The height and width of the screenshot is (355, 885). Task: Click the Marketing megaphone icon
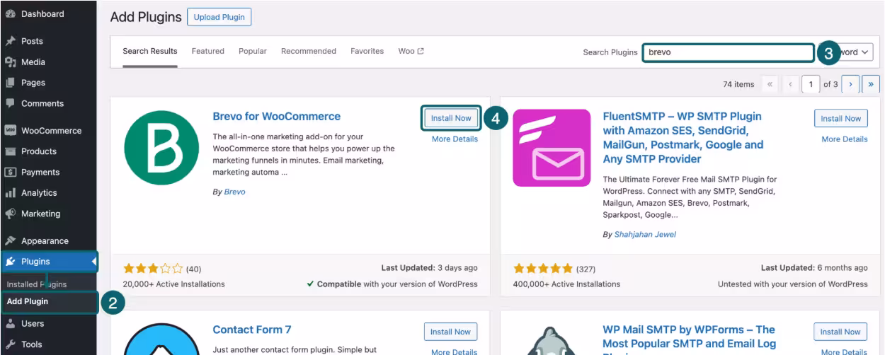coord(11,214)
